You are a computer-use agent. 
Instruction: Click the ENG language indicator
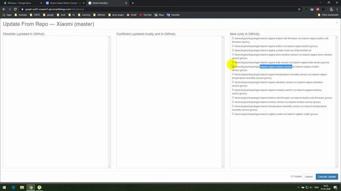(x=316, y=187)
